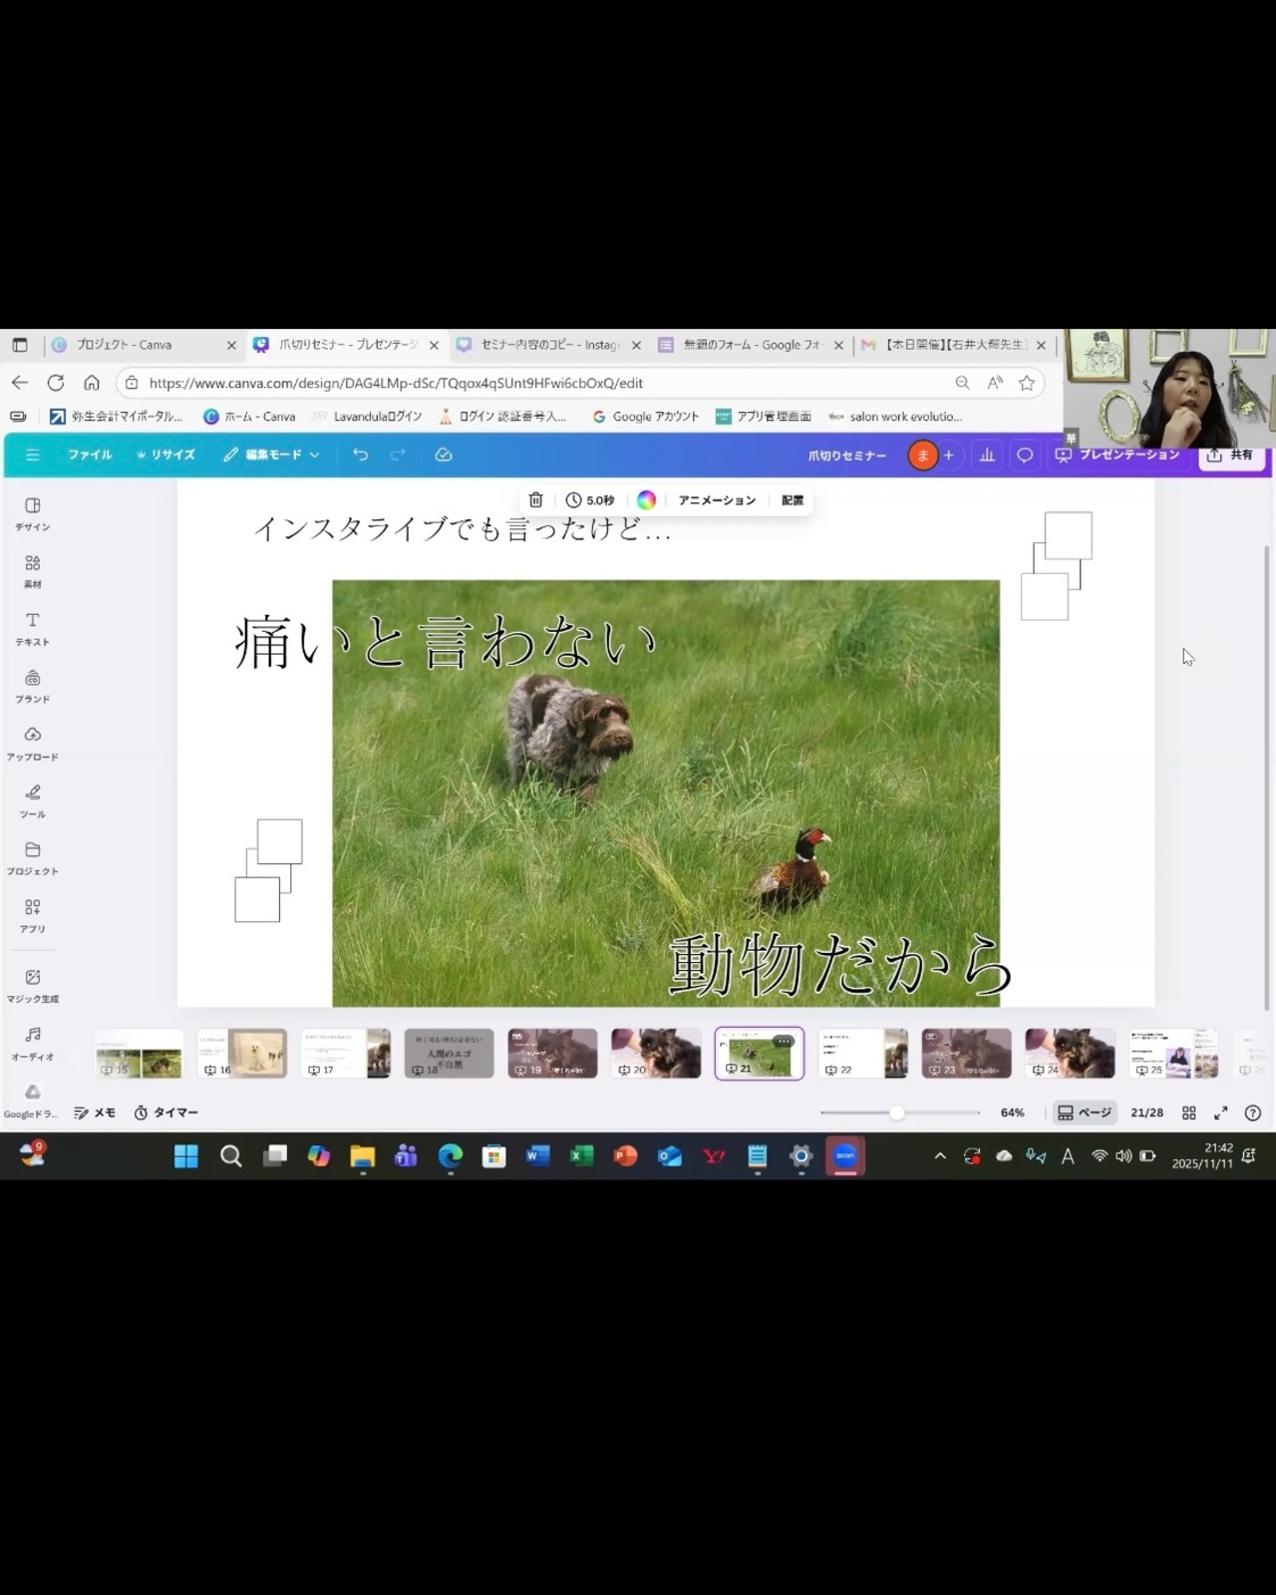Open the hamburger main menu
Screen dimensions: 1276x1595
point(33,455)
